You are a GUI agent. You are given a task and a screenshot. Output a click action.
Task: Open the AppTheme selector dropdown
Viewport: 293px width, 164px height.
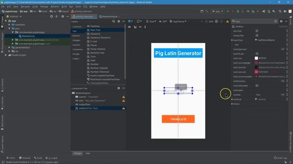[x=178, y=21]
